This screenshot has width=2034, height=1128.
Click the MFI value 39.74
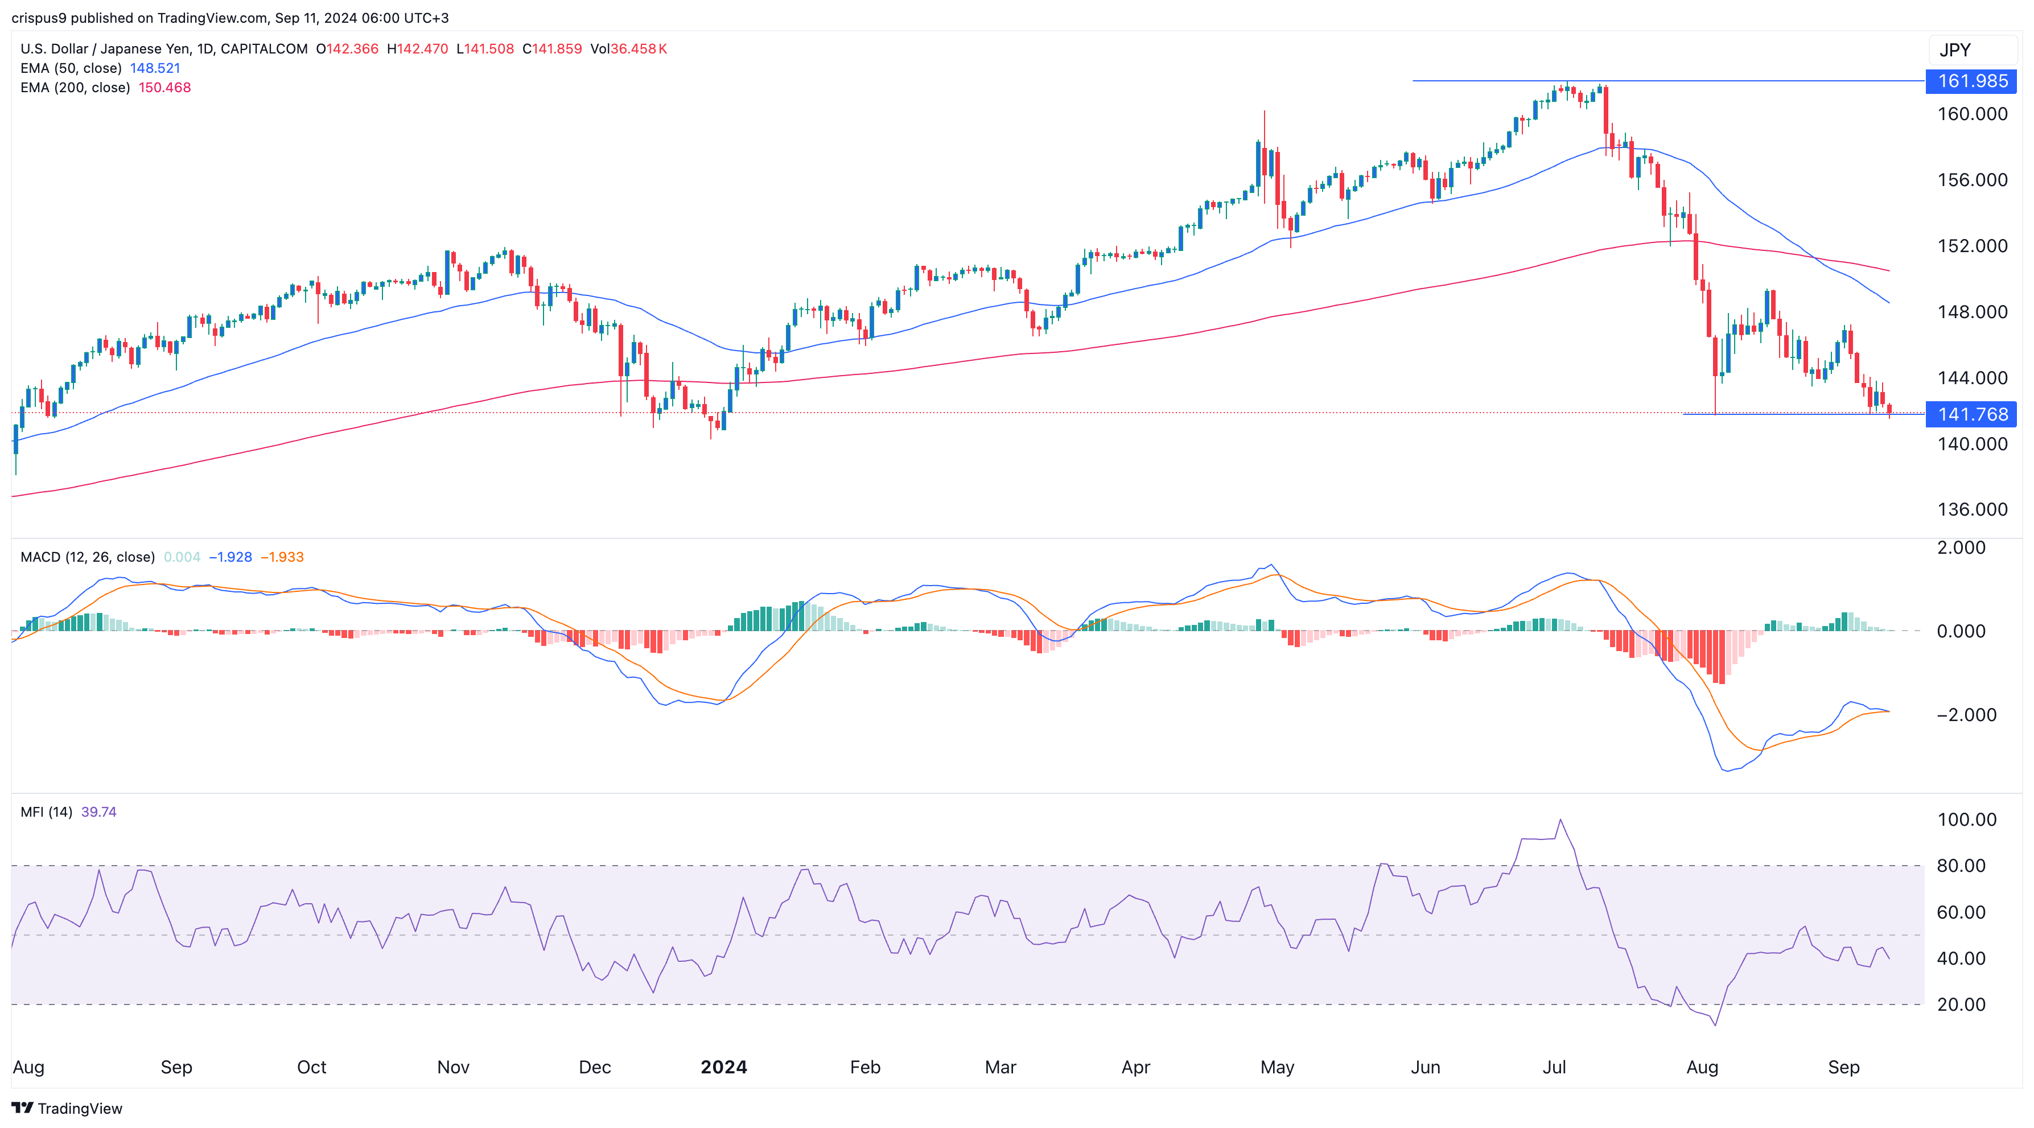(x=98, y=812)
